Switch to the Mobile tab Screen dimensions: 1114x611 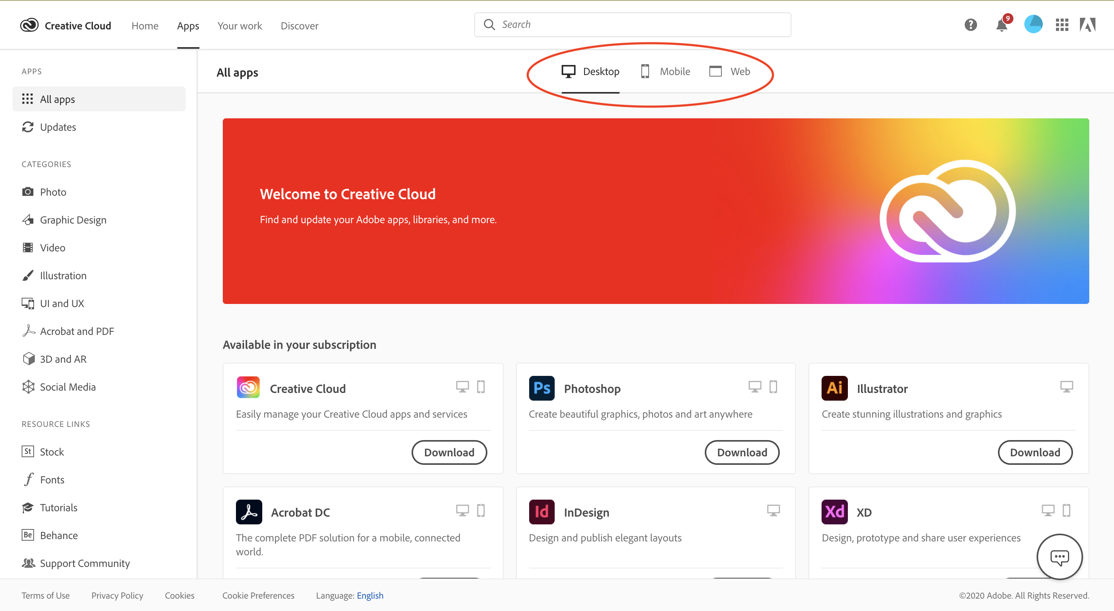(665, 72)
